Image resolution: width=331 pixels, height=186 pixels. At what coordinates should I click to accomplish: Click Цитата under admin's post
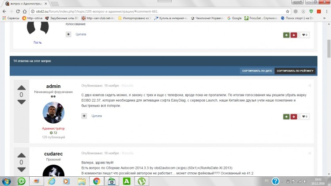pos(97,116)
